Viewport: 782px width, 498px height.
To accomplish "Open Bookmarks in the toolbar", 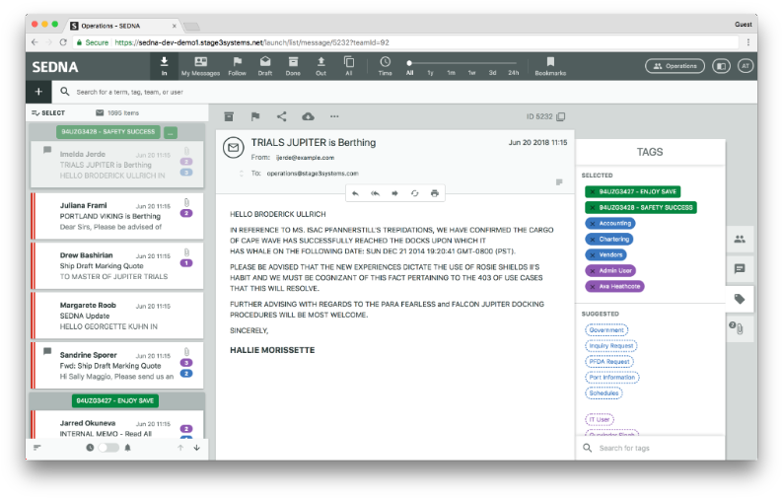I will pyautogui.click(x=550, y=66).
